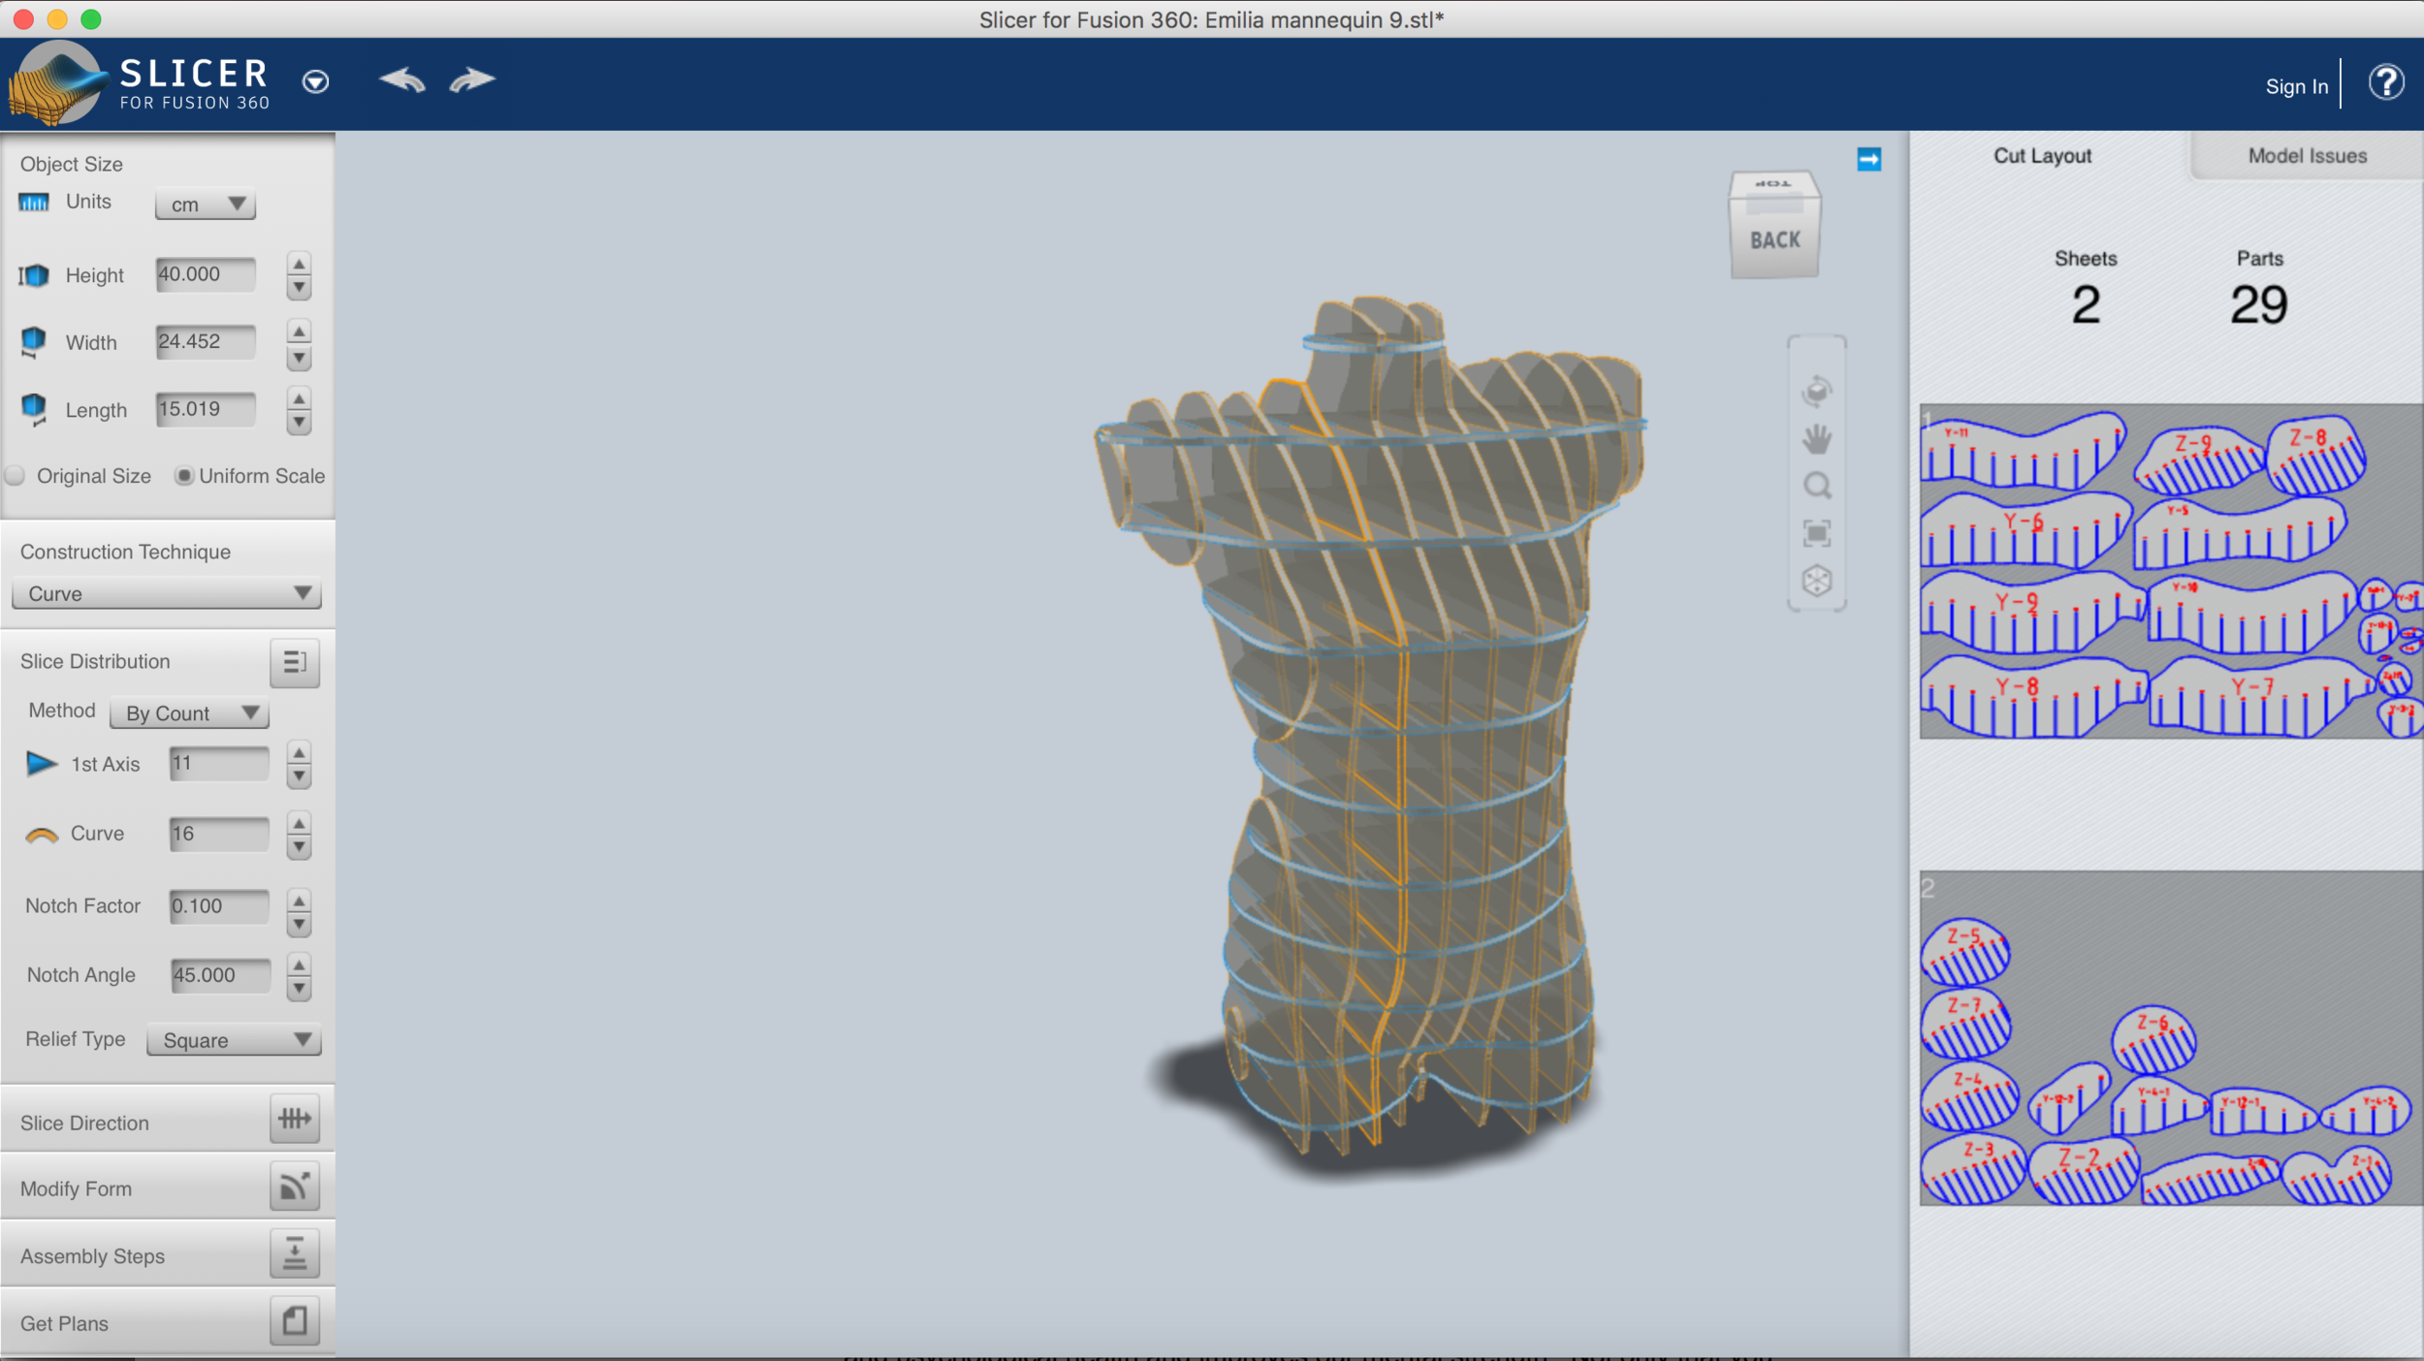Click the Curve count field
Image resolution: width=2424 pixels, height=1361 pixels.
[x=218, y=834]
